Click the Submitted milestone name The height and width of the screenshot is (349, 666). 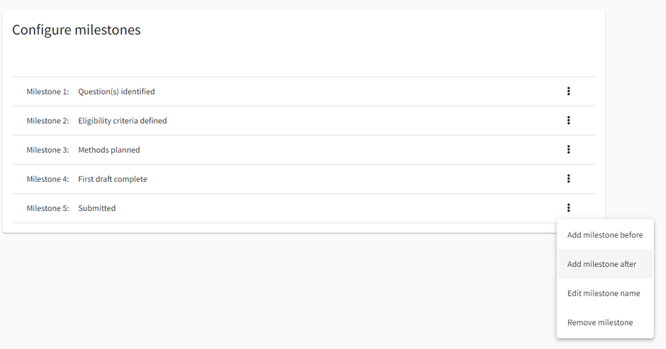97,208
